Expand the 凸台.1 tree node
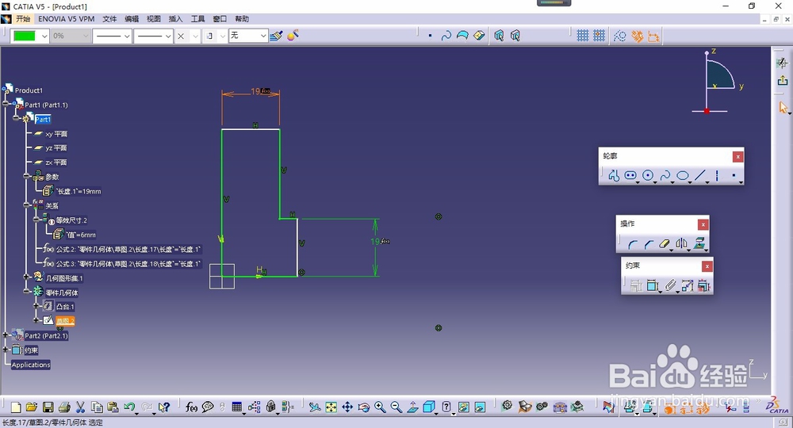The image size is (793, 428). 36,306
